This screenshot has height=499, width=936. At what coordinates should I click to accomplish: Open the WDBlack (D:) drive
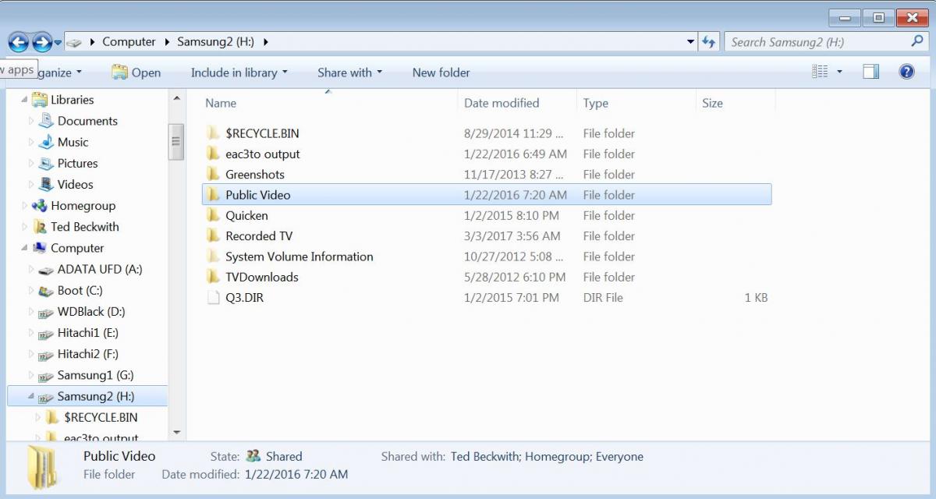91,311
